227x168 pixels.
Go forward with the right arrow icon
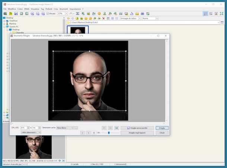coord(73,18)
